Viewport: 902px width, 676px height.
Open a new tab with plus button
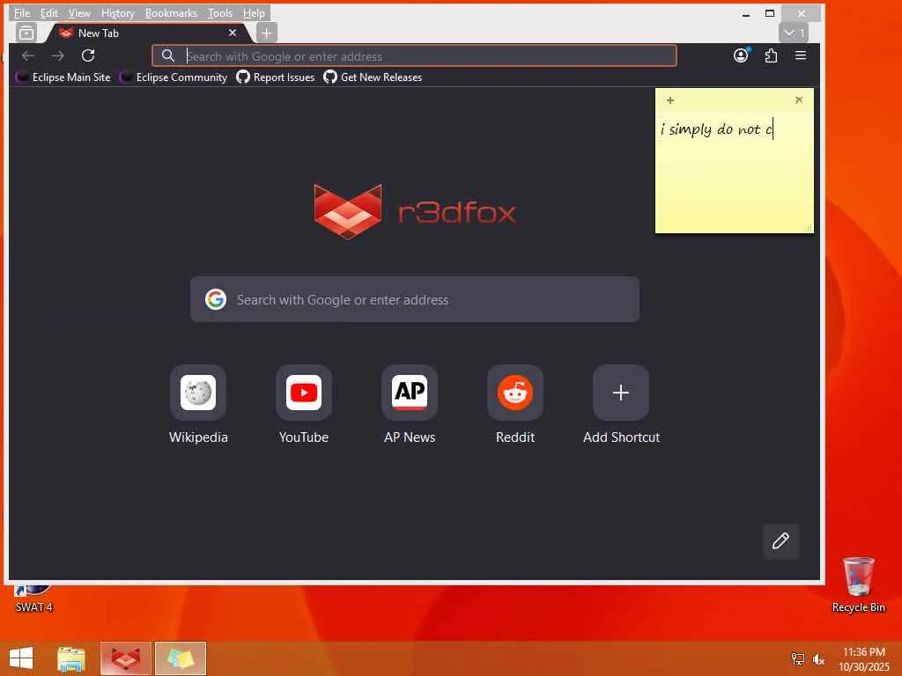266,33
